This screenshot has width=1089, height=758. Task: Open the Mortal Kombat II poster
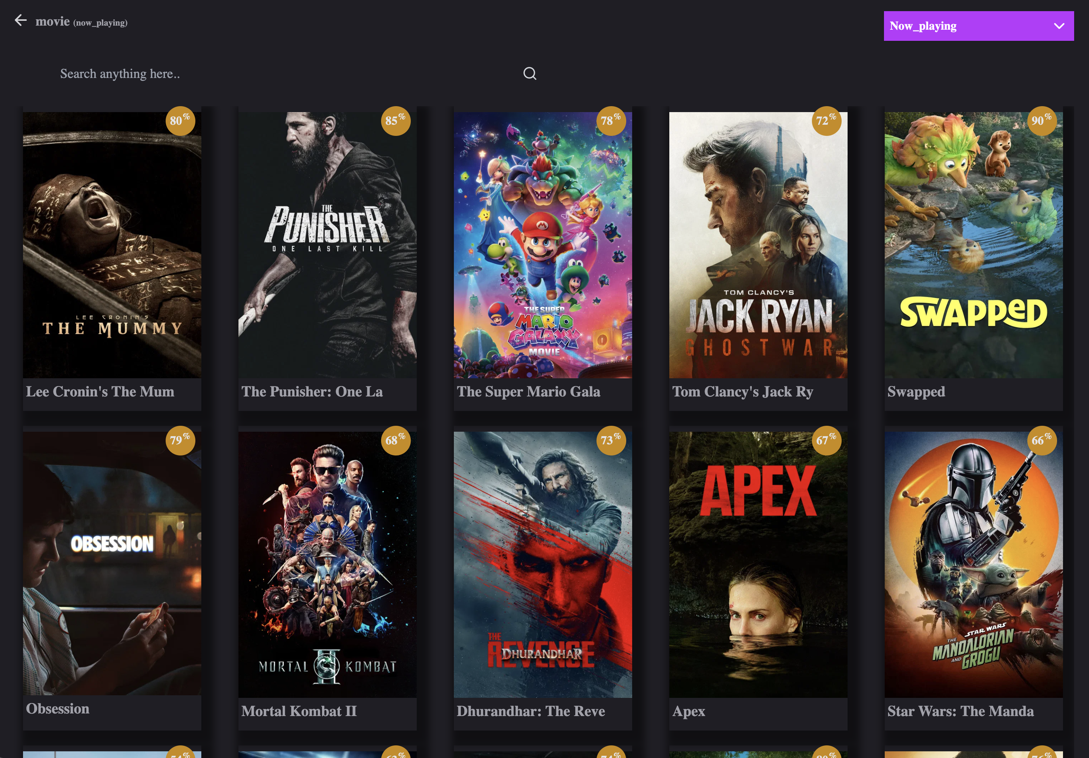pos(327,564)
